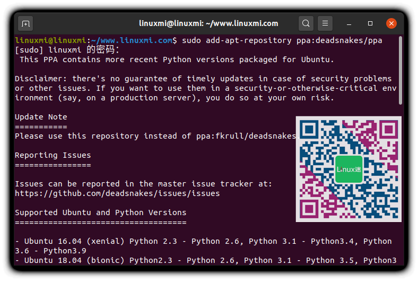Click the terminal search icon
Image resolution: width=418 pixels, height=281 pixels.
(x=306, y=23)
